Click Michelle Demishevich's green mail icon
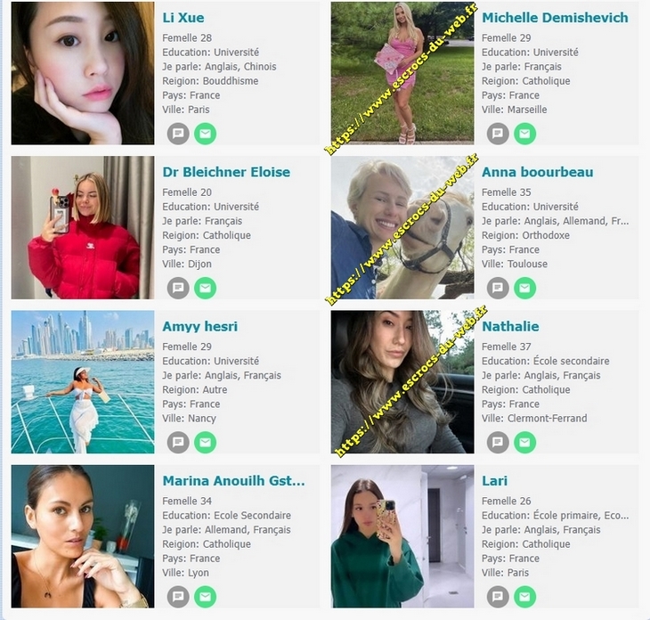This screenshot has width=650, height=620. tap(524, 134)
